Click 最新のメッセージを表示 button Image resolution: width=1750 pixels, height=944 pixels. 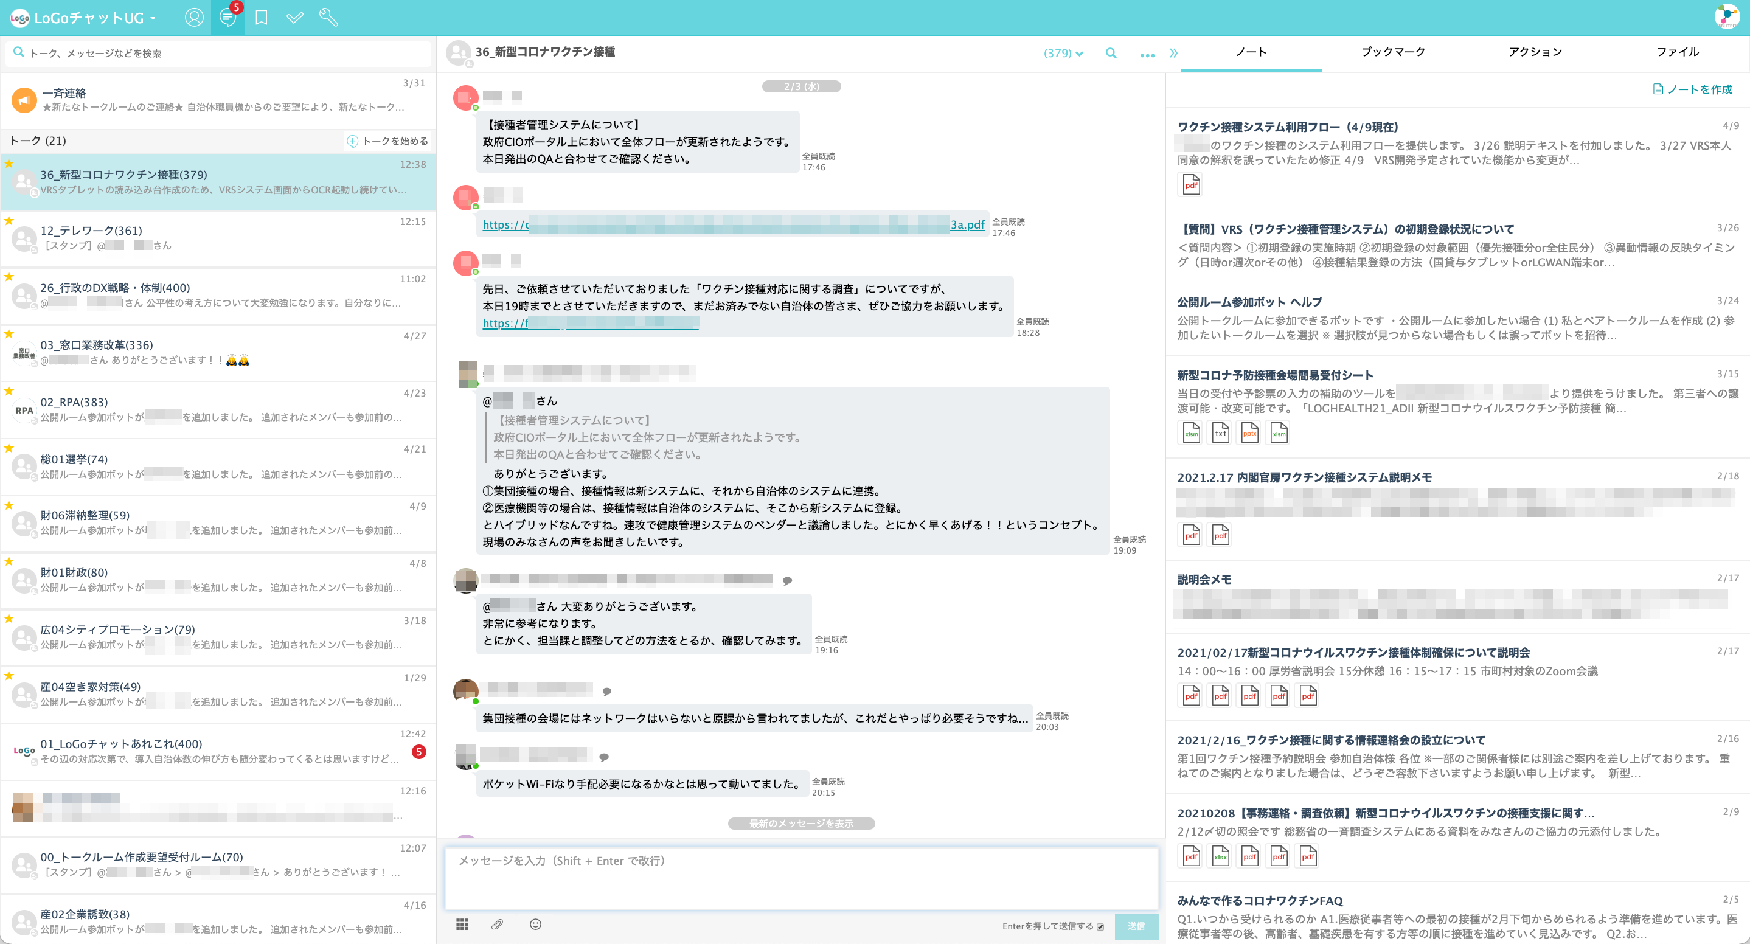click(x=801, y=824)
